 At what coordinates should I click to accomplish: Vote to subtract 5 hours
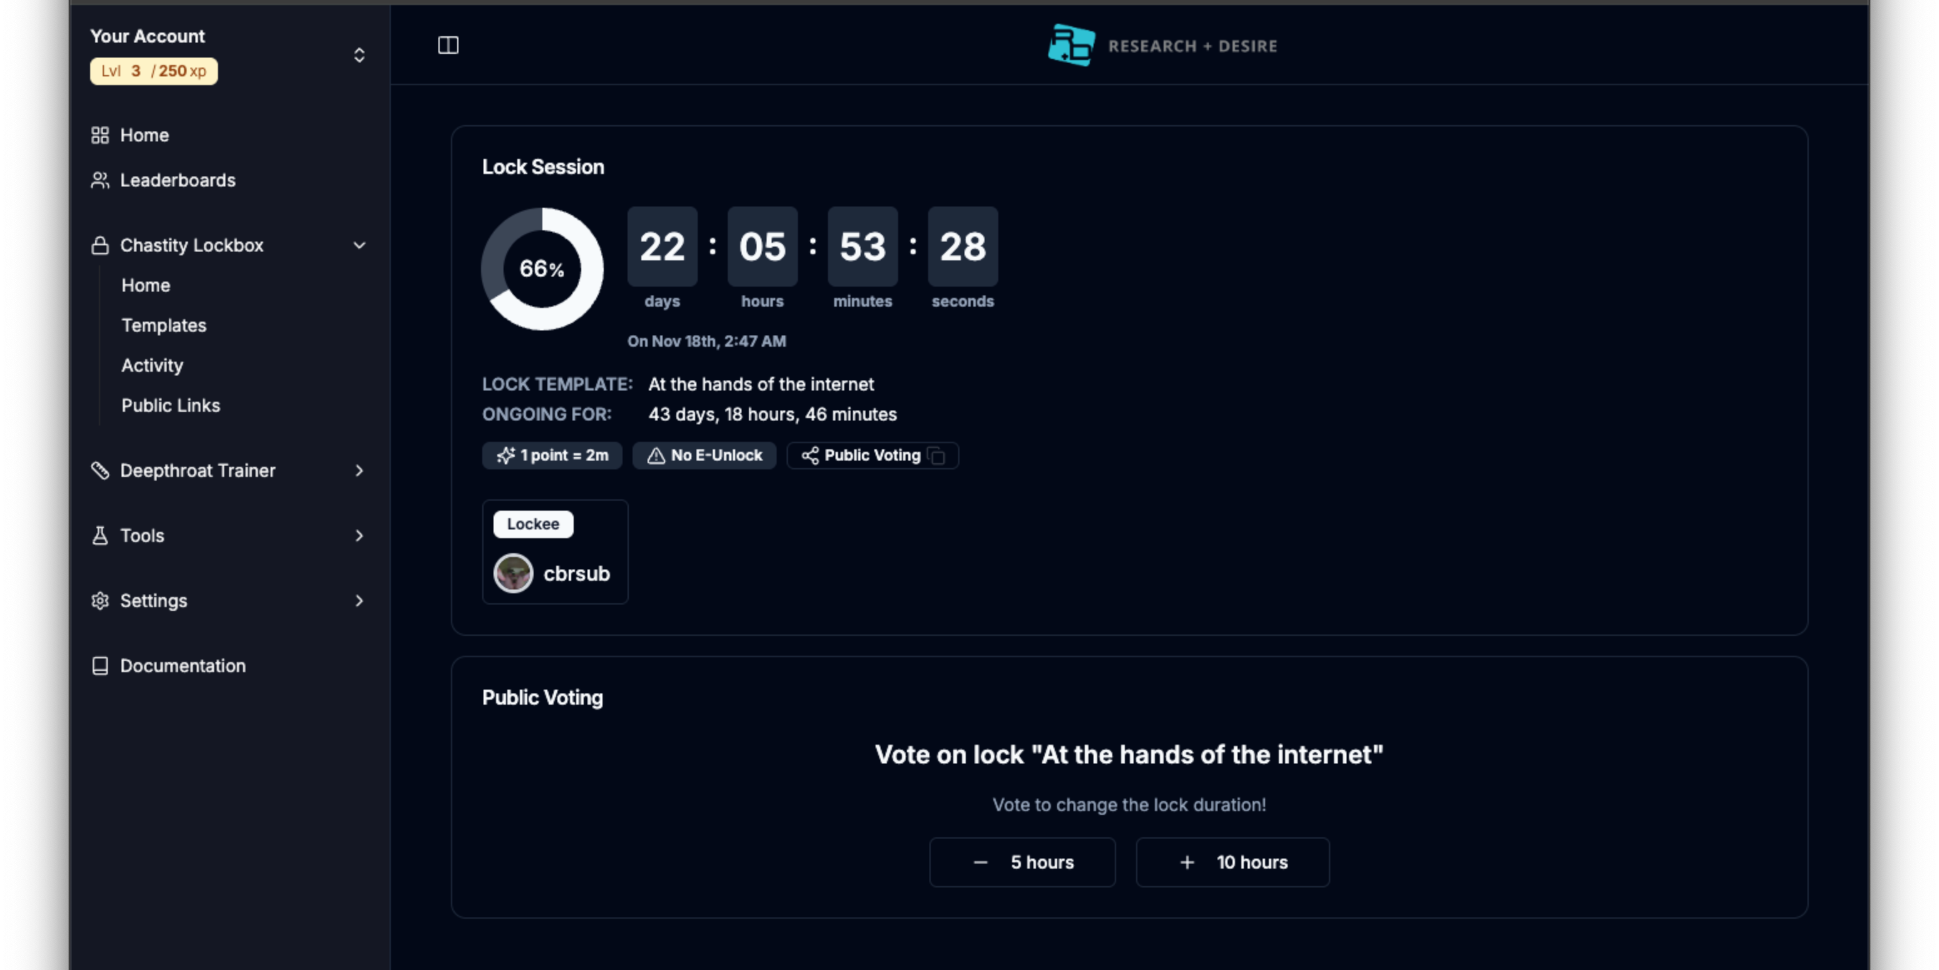point(1021,862)
